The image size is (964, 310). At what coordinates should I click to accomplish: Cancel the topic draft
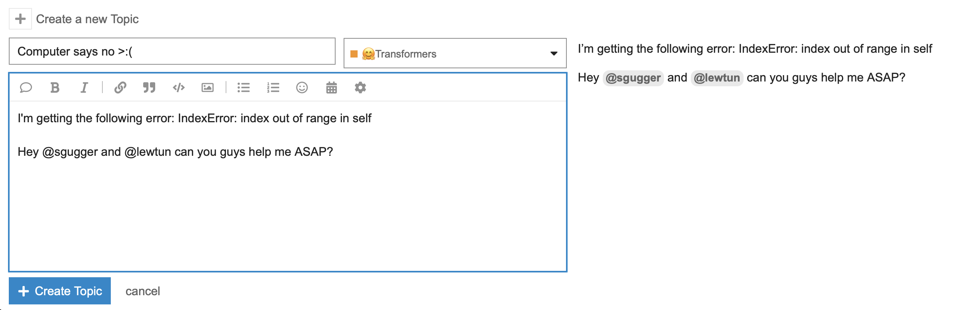pyautogui.click(x=143, y=291)
